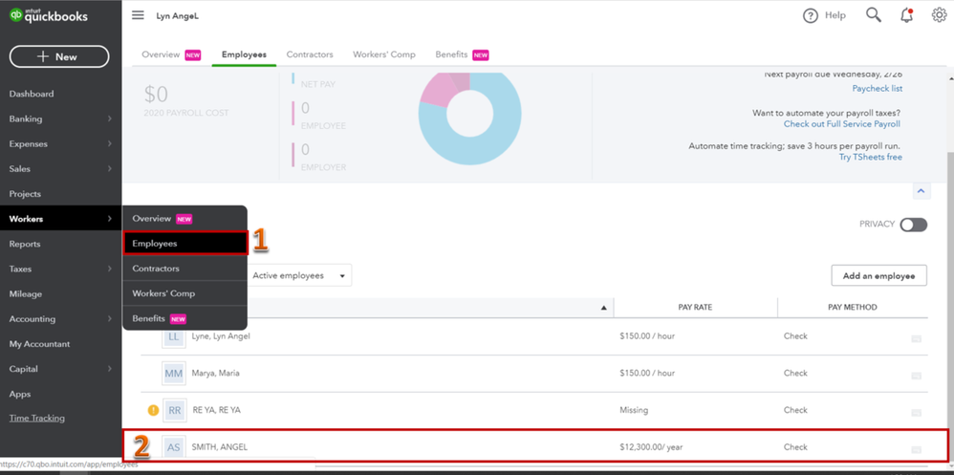This screenshot has width=954, height=475.
Task: Open the settings gear icon
Action: click(x=939, y=15)
